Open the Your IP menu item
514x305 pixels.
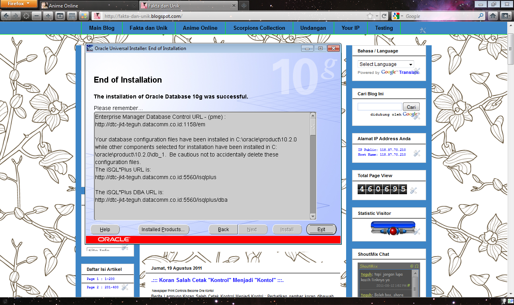tap(350, 28)
